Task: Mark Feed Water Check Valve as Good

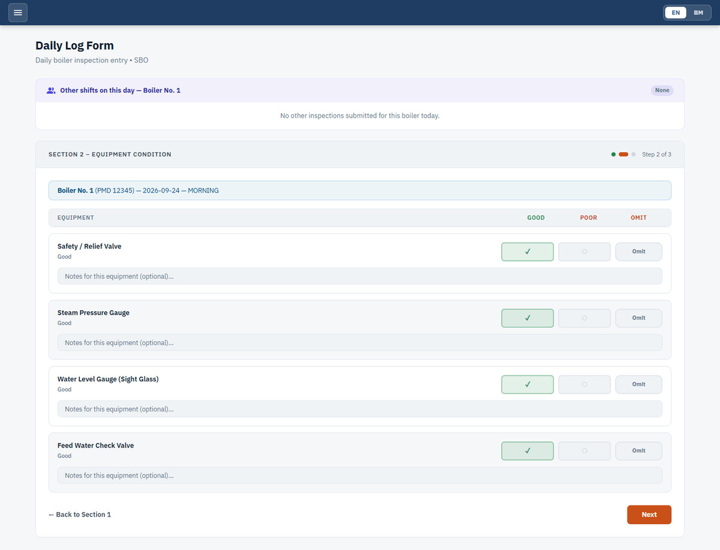Action: 527,451
